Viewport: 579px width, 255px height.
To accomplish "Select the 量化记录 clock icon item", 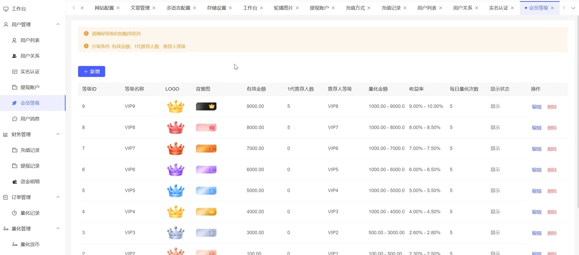I will 14,213.
